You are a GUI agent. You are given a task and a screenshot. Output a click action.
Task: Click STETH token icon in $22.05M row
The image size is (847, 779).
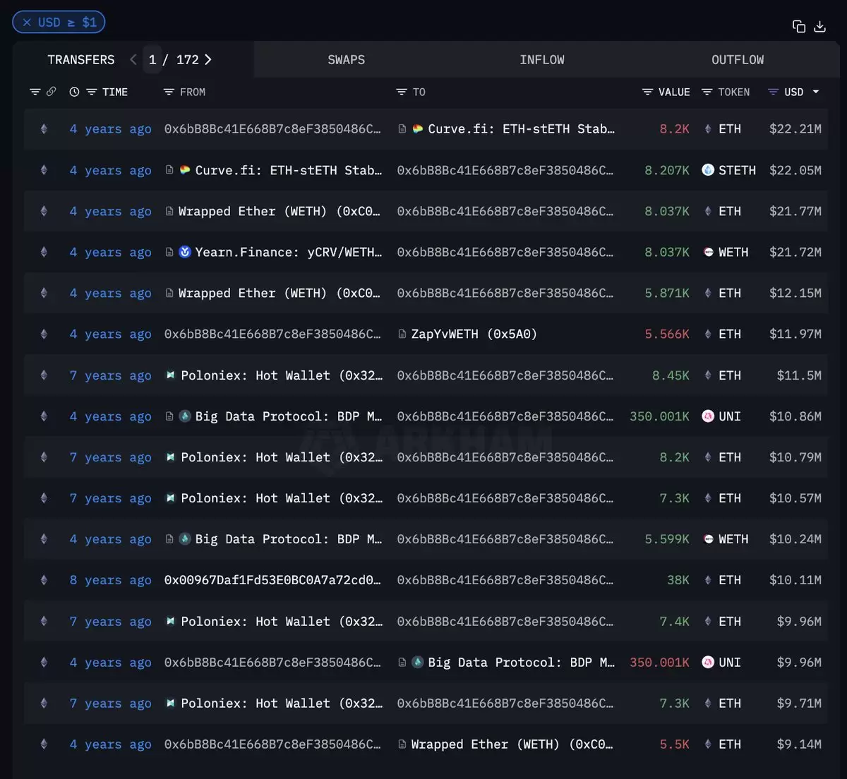click(x=708, y=170)
